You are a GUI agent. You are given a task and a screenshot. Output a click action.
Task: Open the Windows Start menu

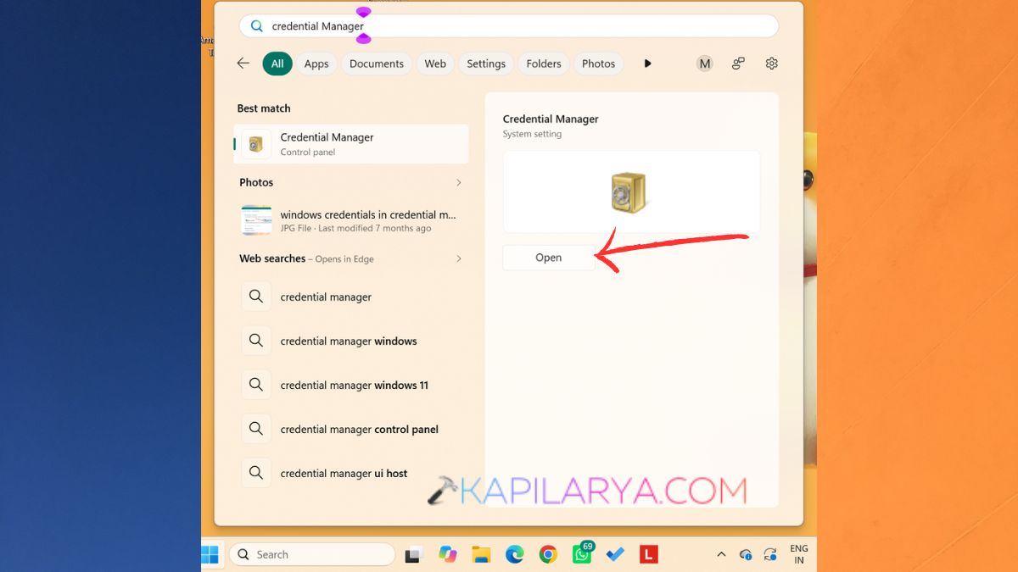pyautogui.click(x=210, y=555)
